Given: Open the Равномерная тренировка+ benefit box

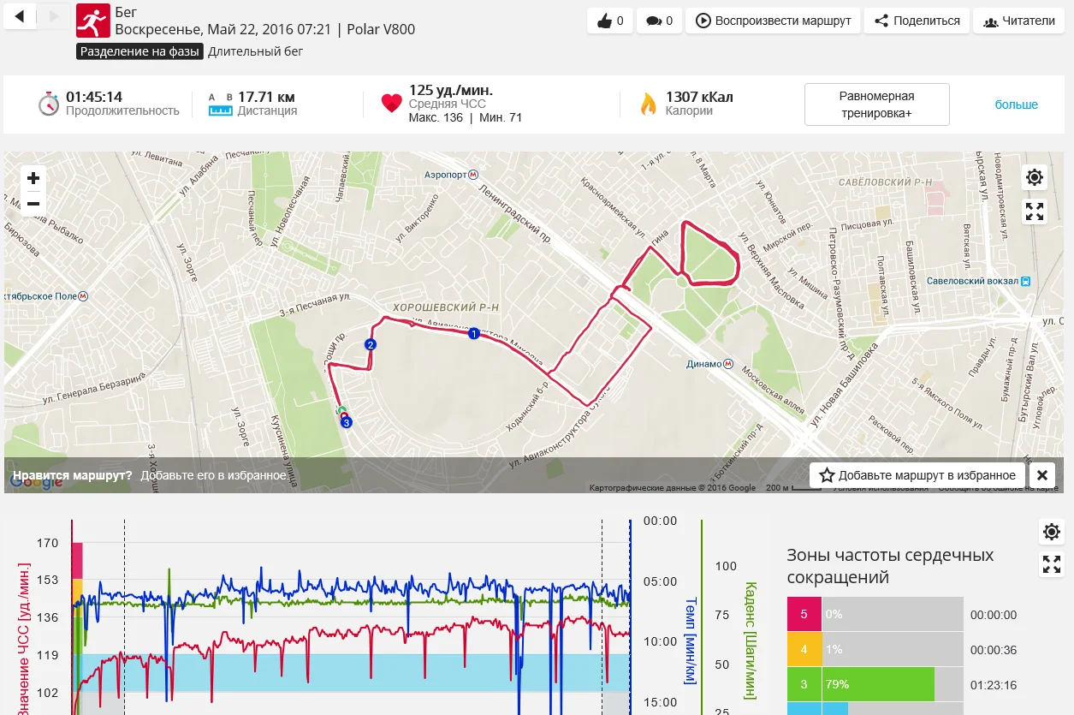Looking at the screenshot, I should coord(877,104).
